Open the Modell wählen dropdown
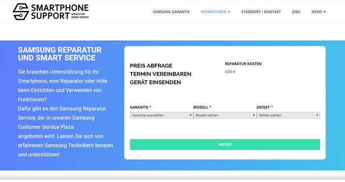This screenshot has height=182, width=345. [225, 115]
